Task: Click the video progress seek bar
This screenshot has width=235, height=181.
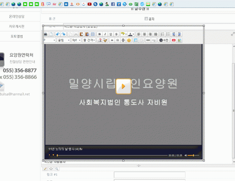Action: tap(112, 155)
